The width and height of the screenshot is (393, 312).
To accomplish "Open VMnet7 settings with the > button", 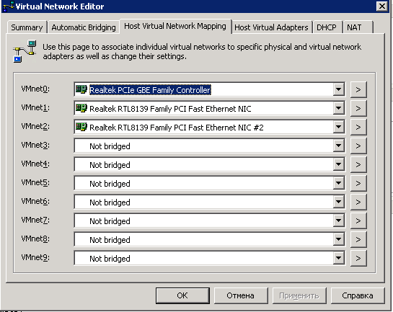I will click(358, 220).
